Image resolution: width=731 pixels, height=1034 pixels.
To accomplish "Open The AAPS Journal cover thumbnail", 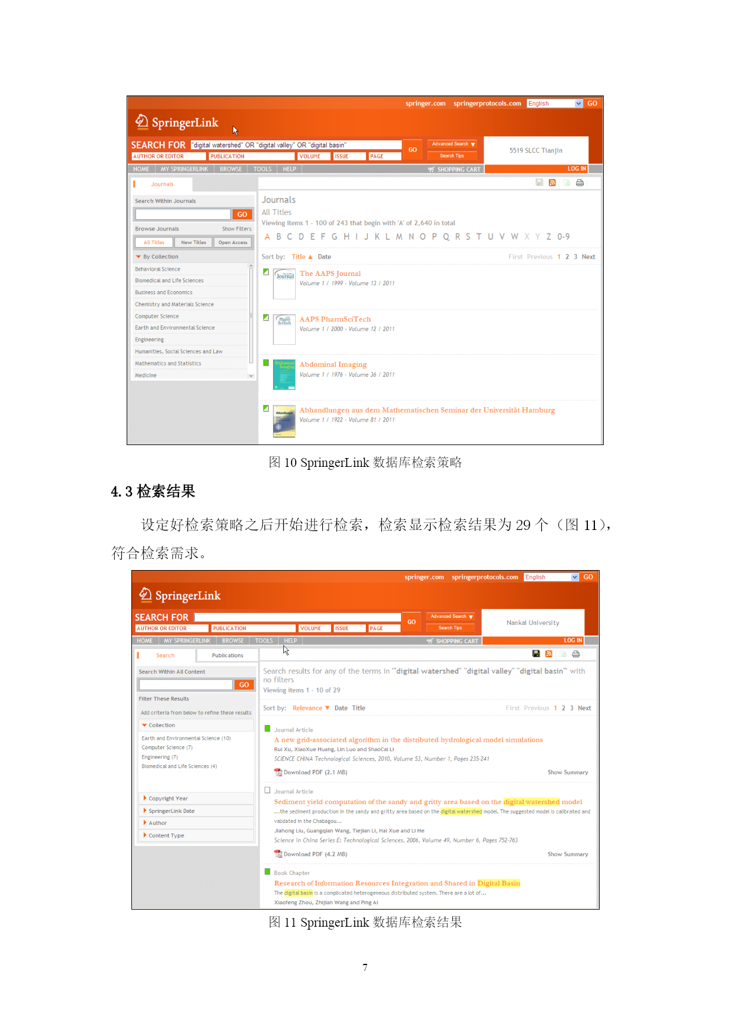I will click(285, 284).
